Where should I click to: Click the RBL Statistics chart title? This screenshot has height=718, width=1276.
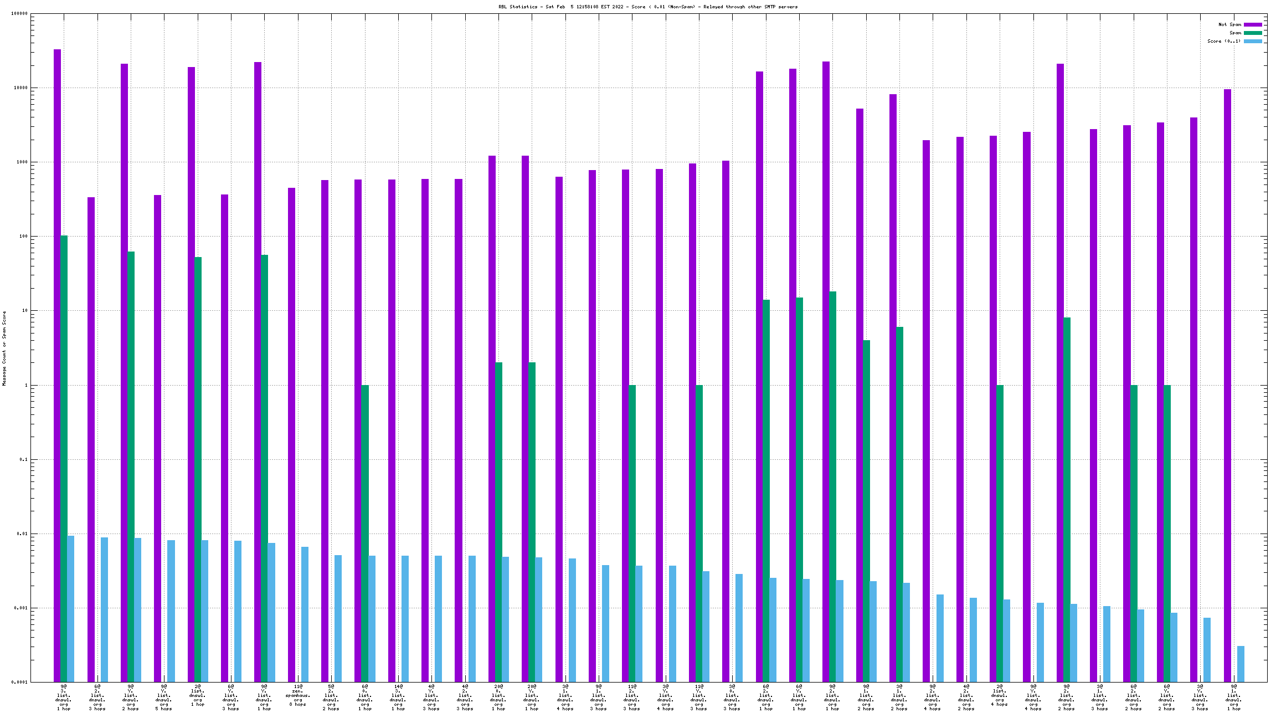point(648,7)
